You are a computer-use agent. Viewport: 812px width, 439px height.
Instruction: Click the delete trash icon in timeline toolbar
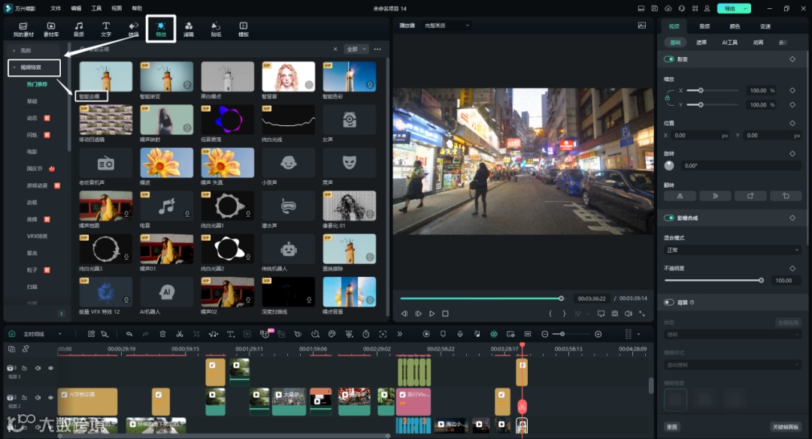[x=162, y=334]
